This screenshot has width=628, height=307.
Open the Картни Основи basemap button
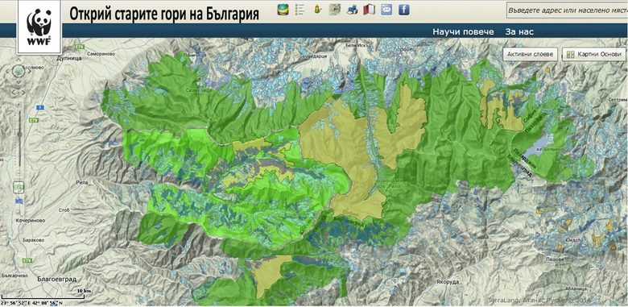pyautogui.click(x=594, y=54)
